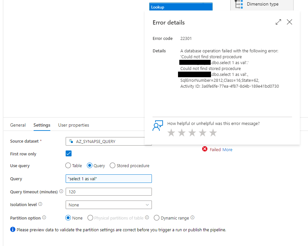Uncheck the First row only checkbox
The image size is (308, 246).
tap(68, 153)
